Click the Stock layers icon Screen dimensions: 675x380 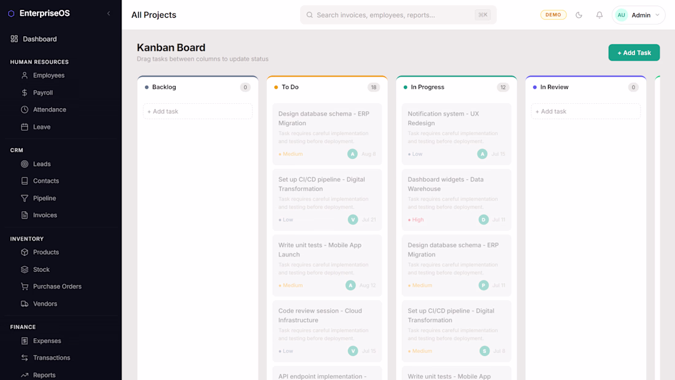coord(25,269)
